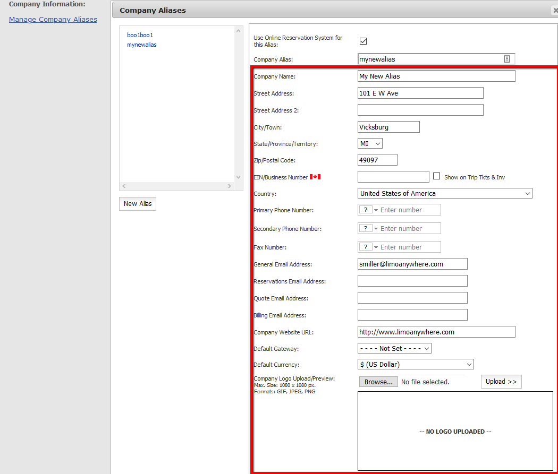Select the boo1boo1 alias in the list
558x474 pixels.
tap(139, 35)
